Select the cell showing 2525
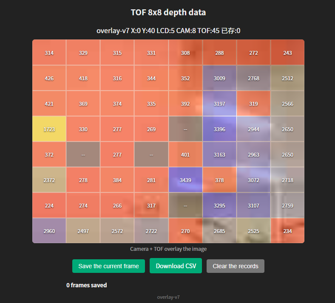Image resolution: width=335 pixels, height=303 pixels. tap(254, 231)
